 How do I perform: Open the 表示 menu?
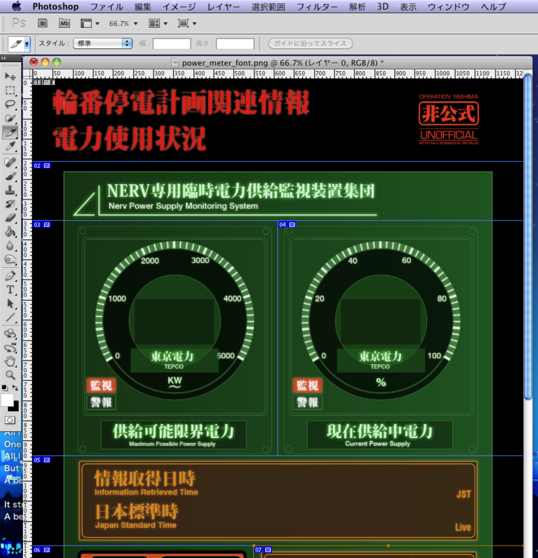[x=408, y=6]
